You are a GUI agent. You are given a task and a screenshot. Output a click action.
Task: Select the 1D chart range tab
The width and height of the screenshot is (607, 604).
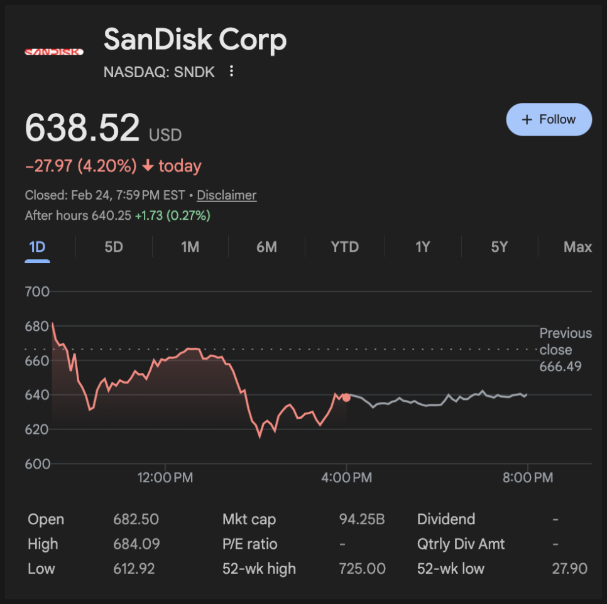tap(37, 247)
